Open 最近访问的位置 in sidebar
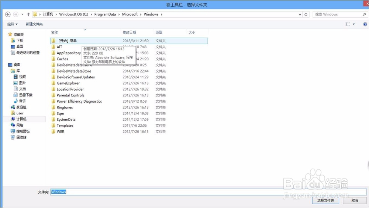Viewport: 369px width, 208px height. tap(28, 53)
